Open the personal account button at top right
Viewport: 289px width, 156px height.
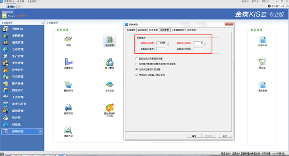276,6
